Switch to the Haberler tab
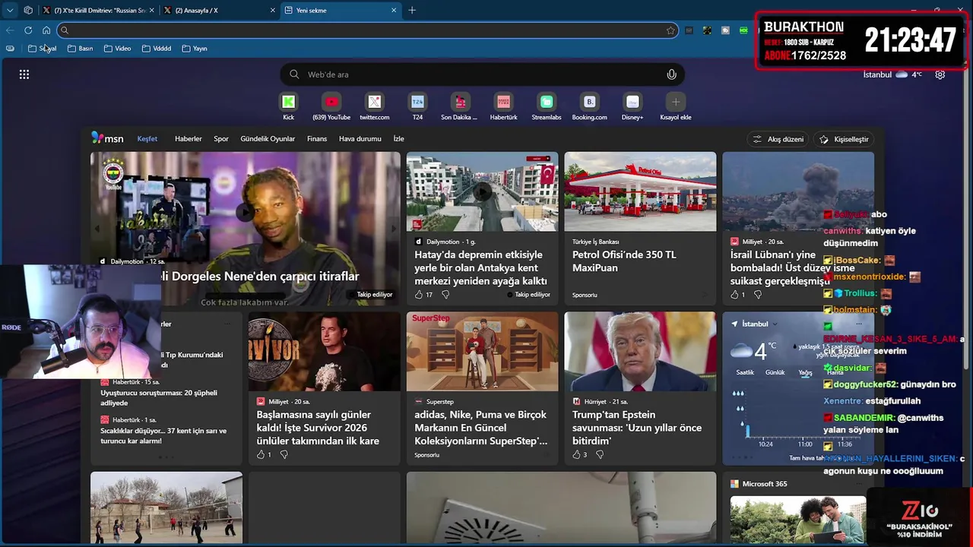The image size is (973, 547). pyautogui.click(x=189, y=139)
